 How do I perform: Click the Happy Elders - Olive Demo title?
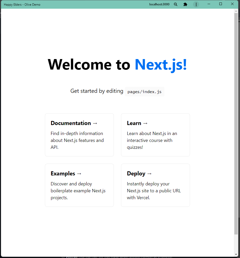22,4
